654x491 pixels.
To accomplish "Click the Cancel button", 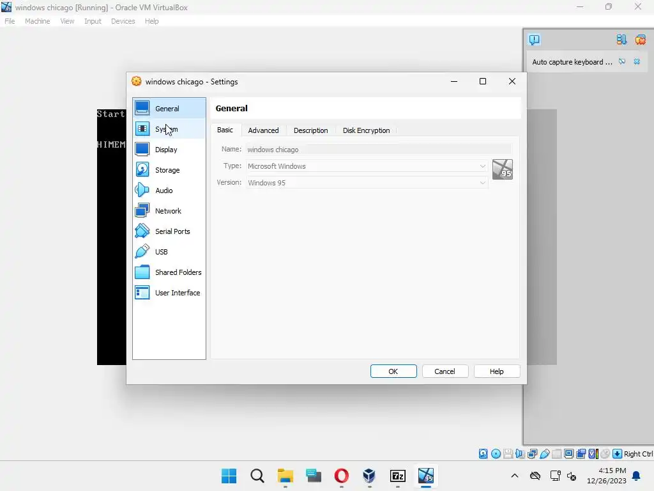I will pos(445,371).
